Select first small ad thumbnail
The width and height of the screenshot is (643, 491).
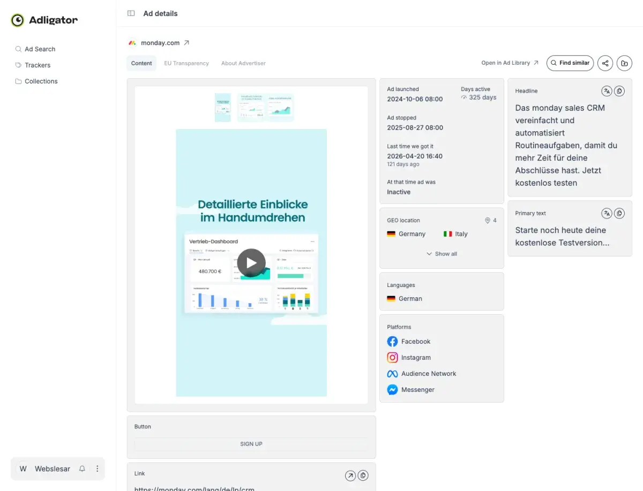(x=223, y=108)
